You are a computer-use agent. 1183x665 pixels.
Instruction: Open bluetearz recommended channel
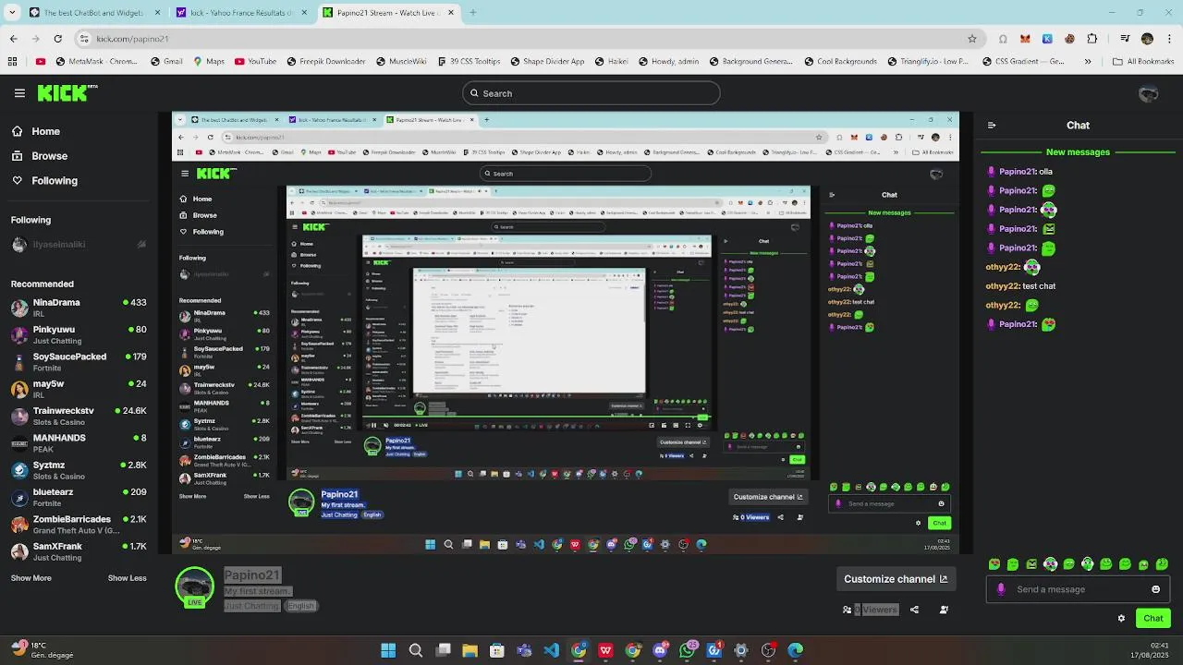click(x=79, y=498)
